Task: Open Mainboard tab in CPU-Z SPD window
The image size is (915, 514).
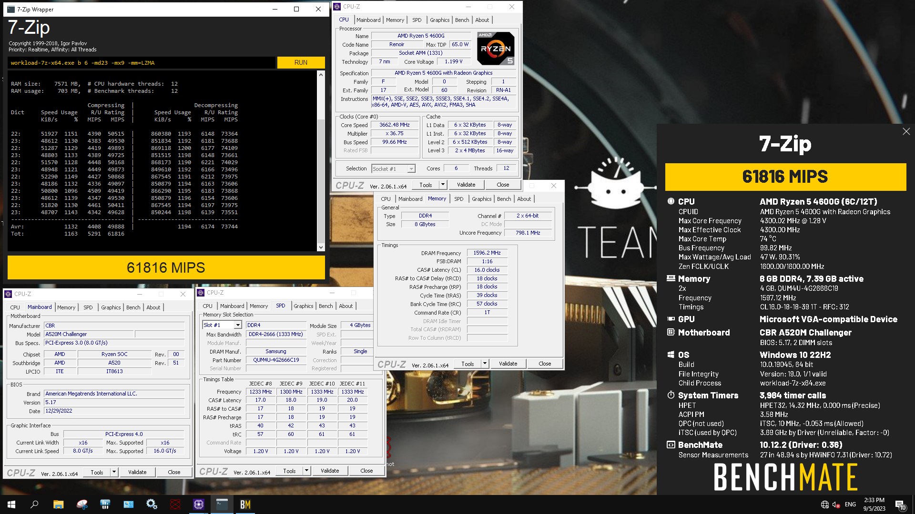Action: [x=232, y=306]
